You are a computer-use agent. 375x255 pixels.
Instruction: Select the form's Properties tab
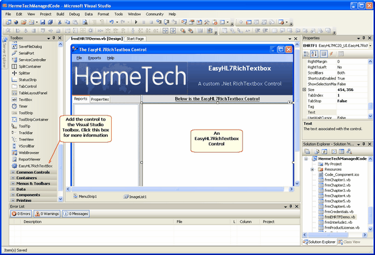pos(100,100)
